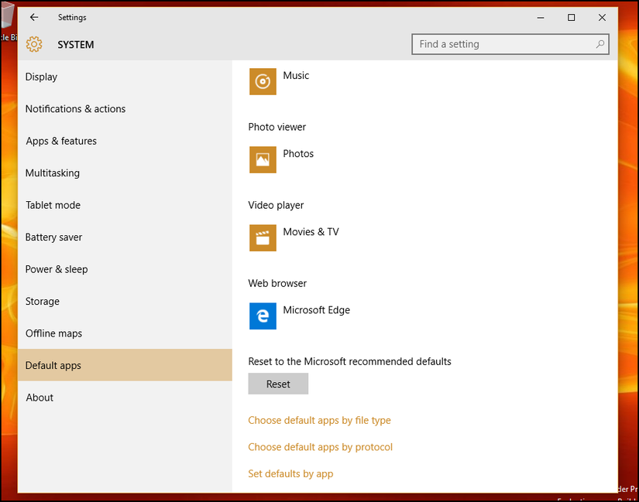Click the Movies & TV clapperboard icon
The width and height of the screenshot is (639, 502).
[263, 237]
